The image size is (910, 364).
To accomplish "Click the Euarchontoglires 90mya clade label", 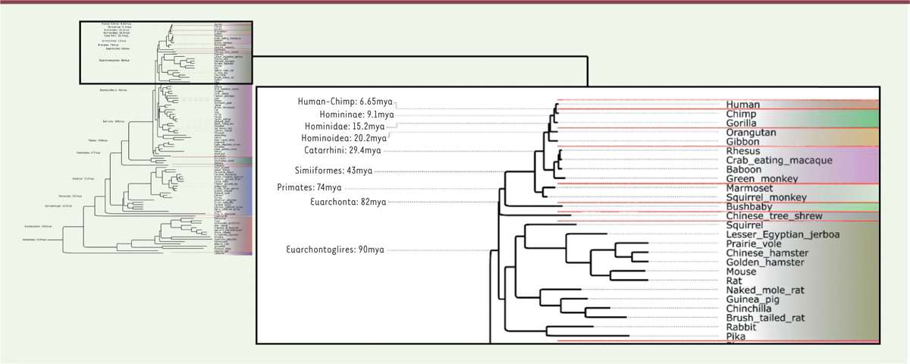I will click(x=334, y=249).
